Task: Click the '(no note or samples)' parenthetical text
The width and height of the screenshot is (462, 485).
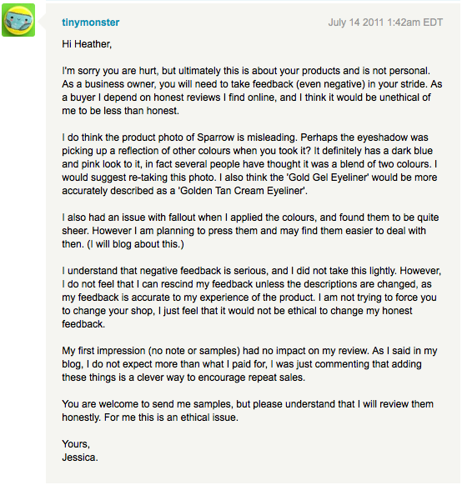Action: click(194, 351)
